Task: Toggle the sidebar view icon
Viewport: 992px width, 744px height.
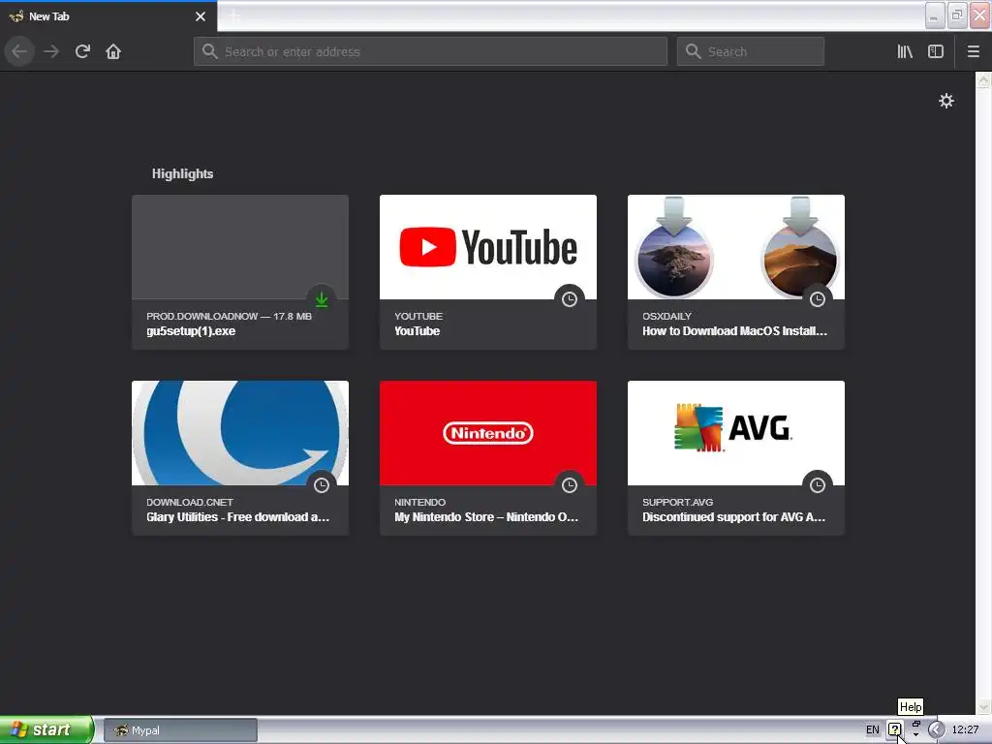Action: (x=936, y=51)
